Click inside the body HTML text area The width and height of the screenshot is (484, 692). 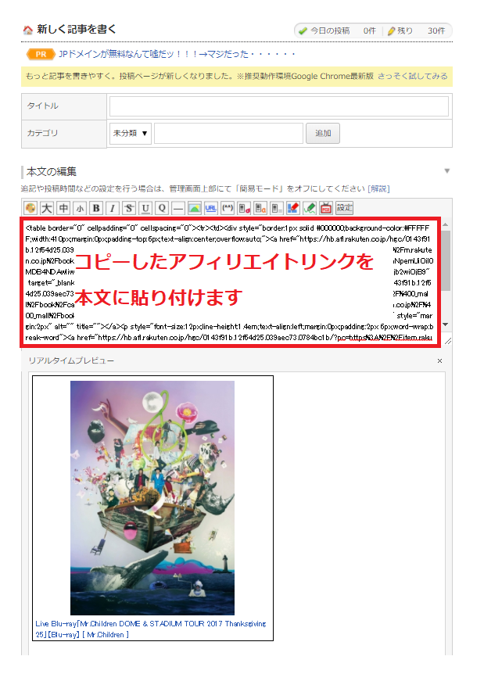pyautogui.click(x=229, y=282)
